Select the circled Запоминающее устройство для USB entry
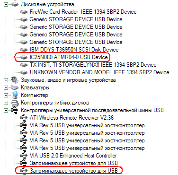 point(74,171)
